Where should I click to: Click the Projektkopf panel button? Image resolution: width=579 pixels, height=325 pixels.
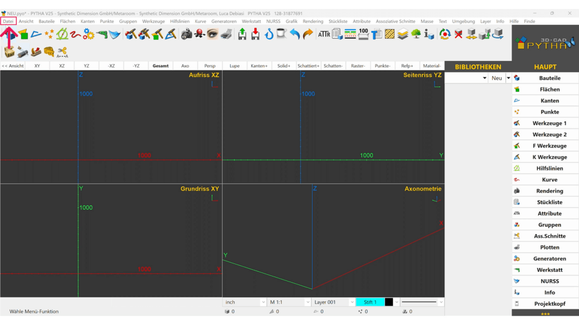click(545, 304)
